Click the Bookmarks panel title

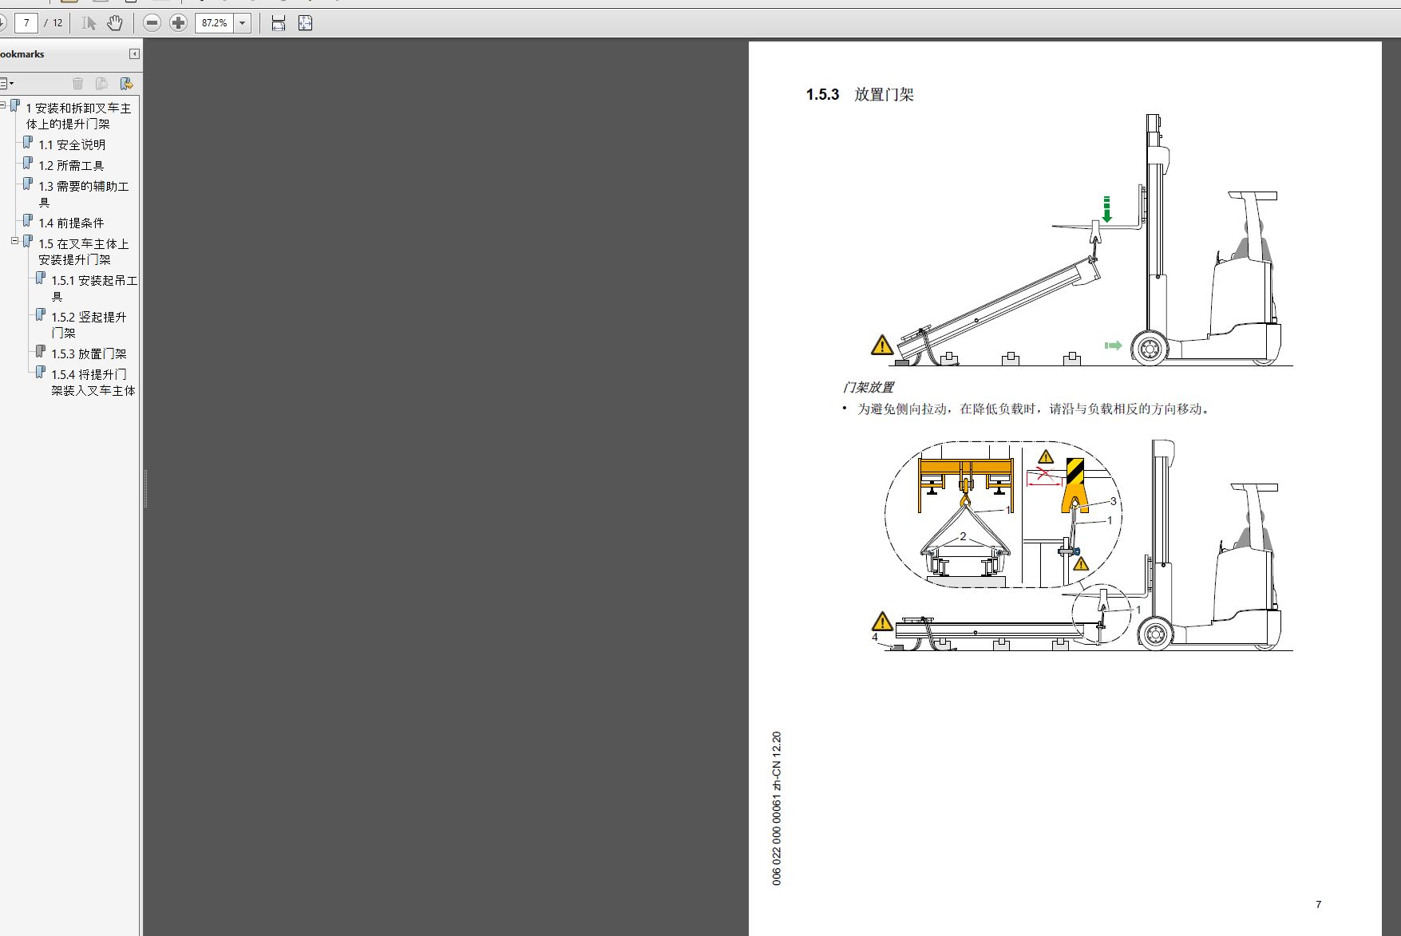pos(22,54)
